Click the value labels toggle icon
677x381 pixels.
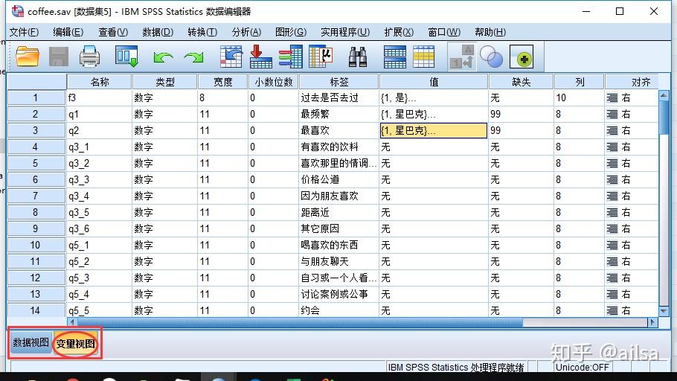(x=462, y=57)
